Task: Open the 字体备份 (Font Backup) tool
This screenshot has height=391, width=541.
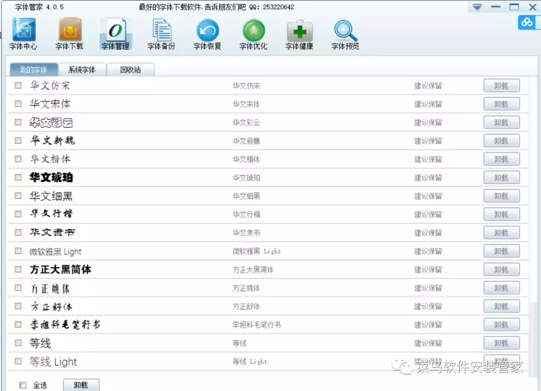Action: 161,33
